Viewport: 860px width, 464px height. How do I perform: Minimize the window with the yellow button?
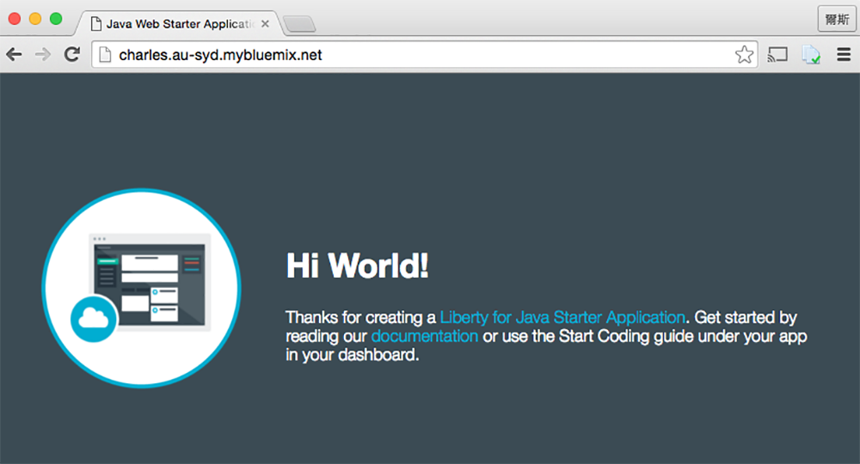35,19
